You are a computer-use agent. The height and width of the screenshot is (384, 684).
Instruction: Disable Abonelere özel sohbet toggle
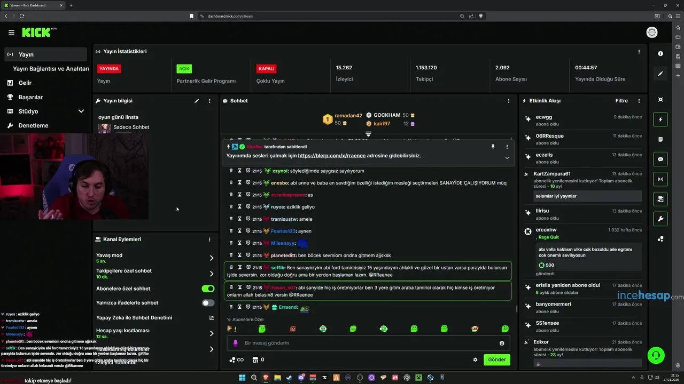(x=208, y=289)
